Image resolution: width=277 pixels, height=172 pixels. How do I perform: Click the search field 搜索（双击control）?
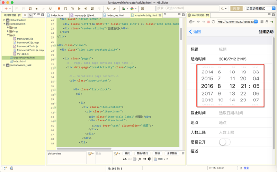pos(188,8)
